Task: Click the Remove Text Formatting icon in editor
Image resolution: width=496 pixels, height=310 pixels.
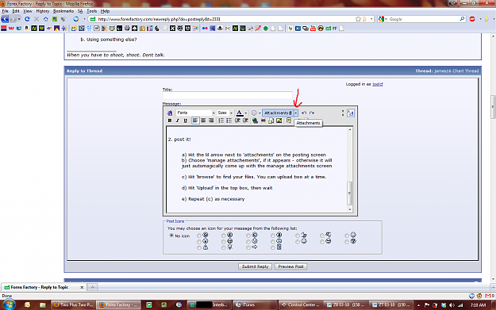Action: tap(170, 113)
